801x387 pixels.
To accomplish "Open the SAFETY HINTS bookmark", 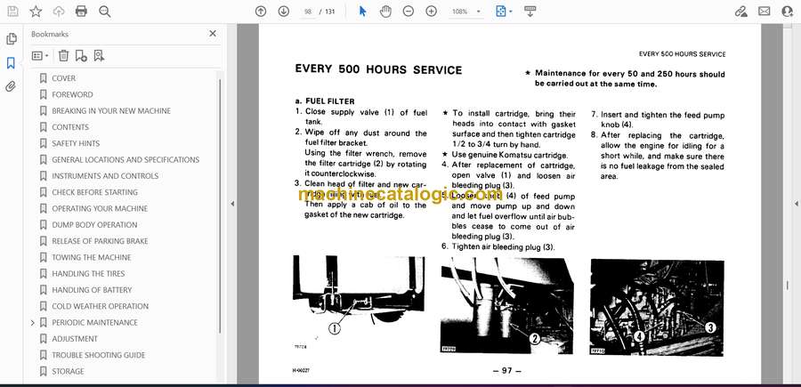I will click(x=76, y=143).
